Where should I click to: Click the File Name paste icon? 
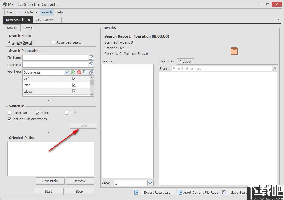pos(91,58)
